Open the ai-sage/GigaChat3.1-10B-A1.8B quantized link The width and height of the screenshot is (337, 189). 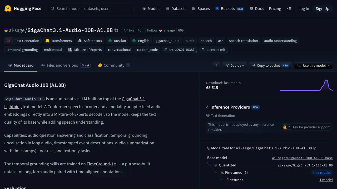[x=305, y=165]
